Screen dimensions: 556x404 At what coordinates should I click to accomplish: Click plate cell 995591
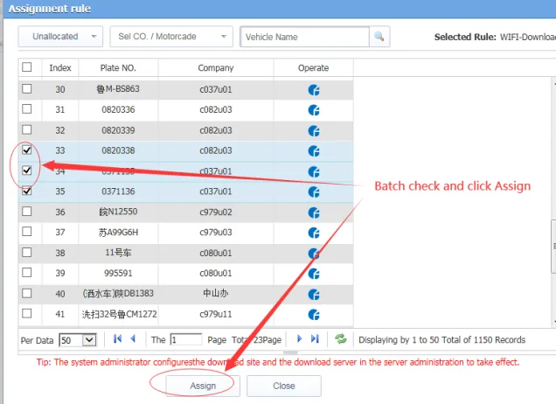coord(118,273)
